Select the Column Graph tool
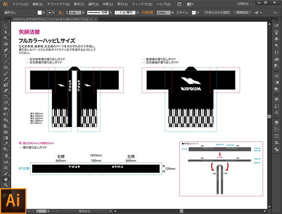Image resolution: width=282 pixels, height=214 pixels. pyautogui.click(x=6, y=162)
